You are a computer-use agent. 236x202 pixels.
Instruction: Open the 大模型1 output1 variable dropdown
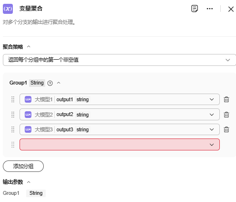(x=119, y=99)
